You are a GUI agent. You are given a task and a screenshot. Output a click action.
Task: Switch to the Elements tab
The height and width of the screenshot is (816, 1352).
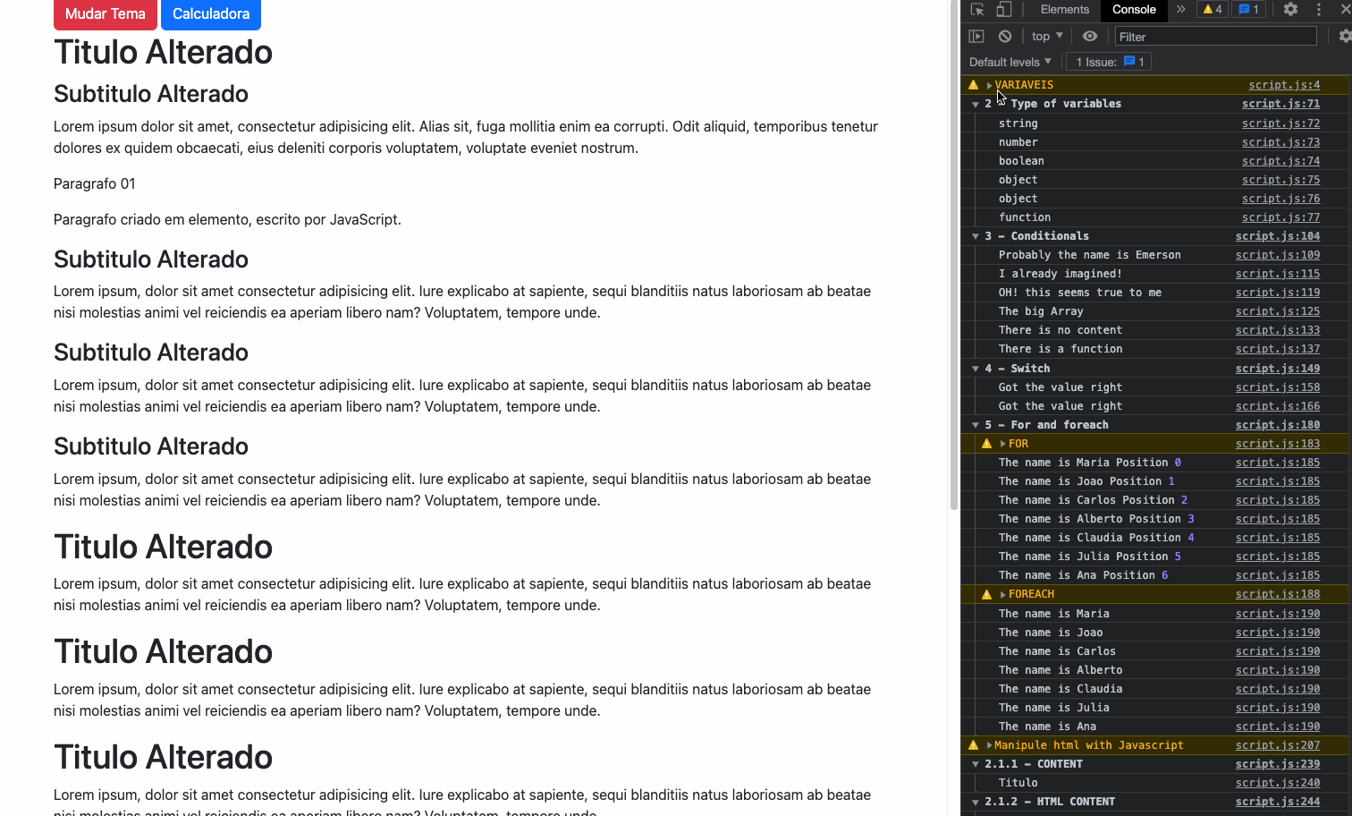pos(1065,10)
